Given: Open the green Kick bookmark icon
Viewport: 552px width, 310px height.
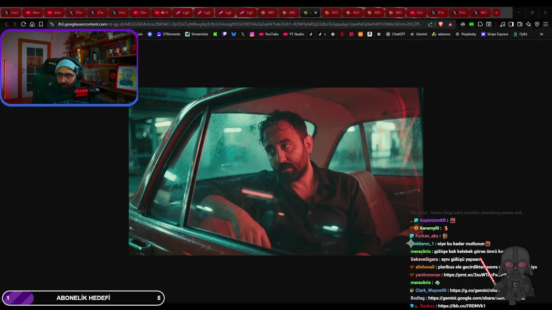Looking at the screenshot, I should pos(215,34).
